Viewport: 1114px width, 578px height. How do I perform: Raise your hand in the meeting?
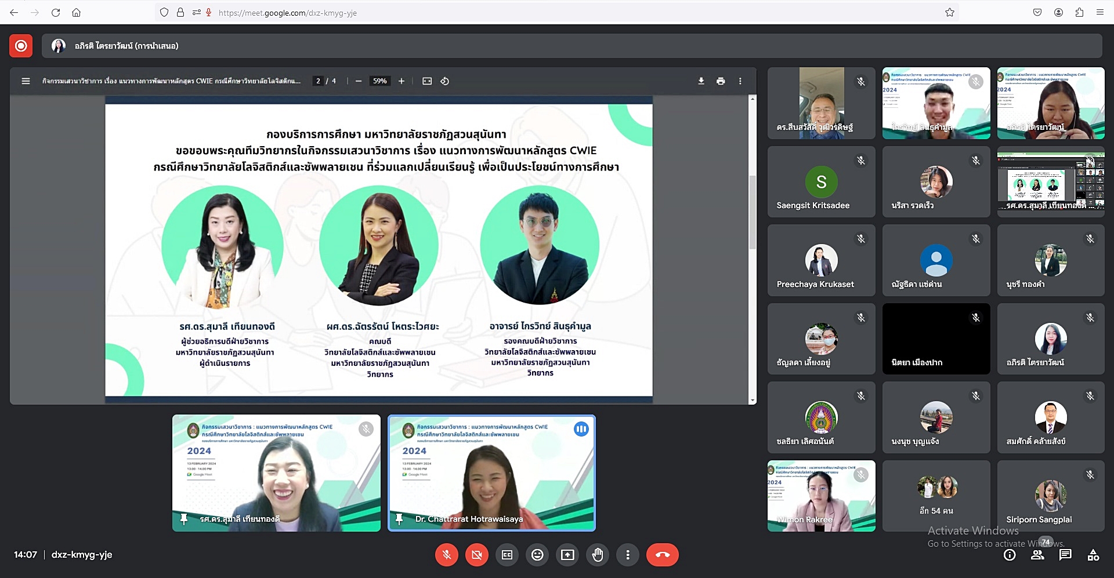[x=598, y=555]
